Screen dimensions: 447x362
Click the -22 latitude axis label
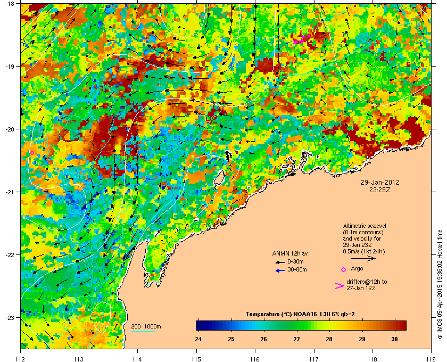pyautogui.click(x=10, y=255)
